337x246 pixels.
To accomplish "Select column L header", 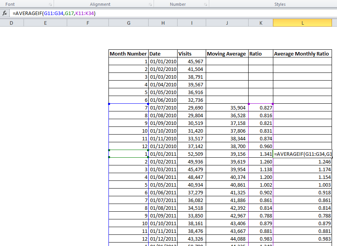I will point(302,23).
